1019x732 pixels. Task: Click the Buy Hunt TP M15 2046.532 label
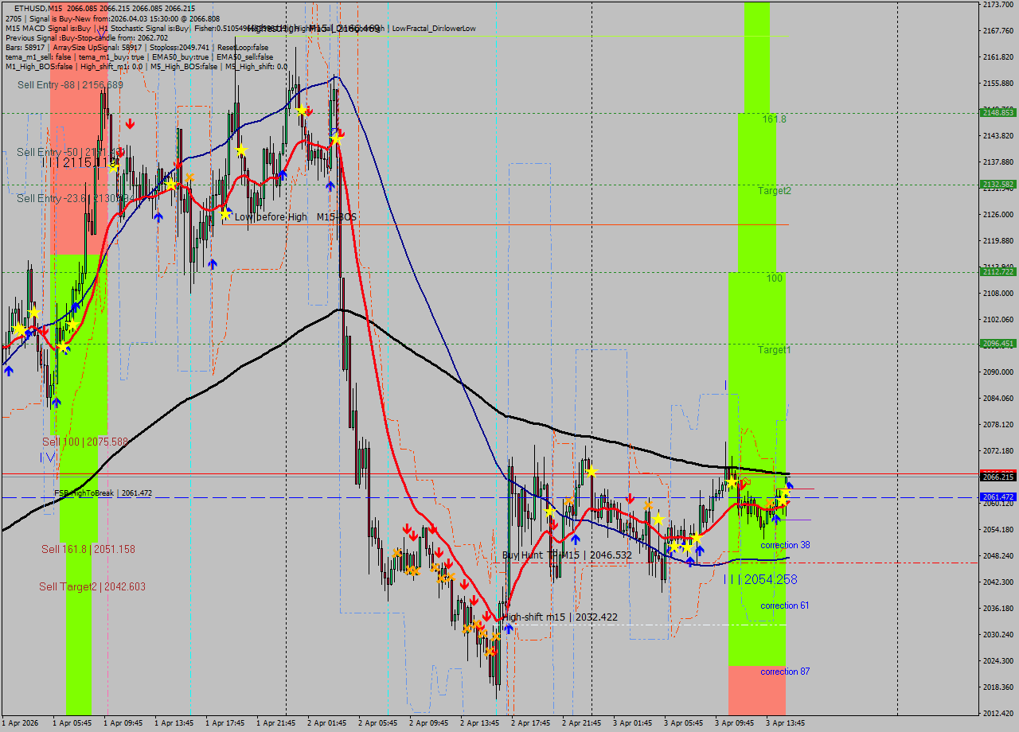[567, 555]
